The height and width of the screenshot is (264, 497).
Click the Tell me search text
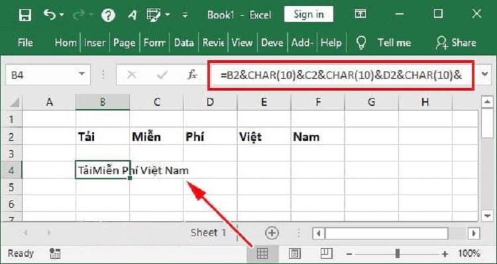click(394, 42)
